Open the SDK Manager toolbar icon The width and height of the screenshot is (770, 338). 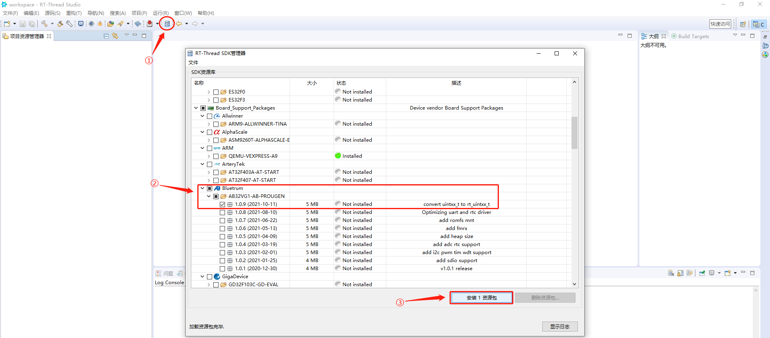point(167,24)
